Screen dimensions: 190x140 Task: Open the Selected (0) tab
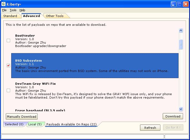click(14, 124)
